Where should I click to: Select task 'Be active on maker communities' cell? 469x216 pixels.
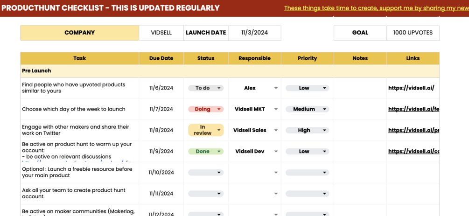click(x=79, y=210)
